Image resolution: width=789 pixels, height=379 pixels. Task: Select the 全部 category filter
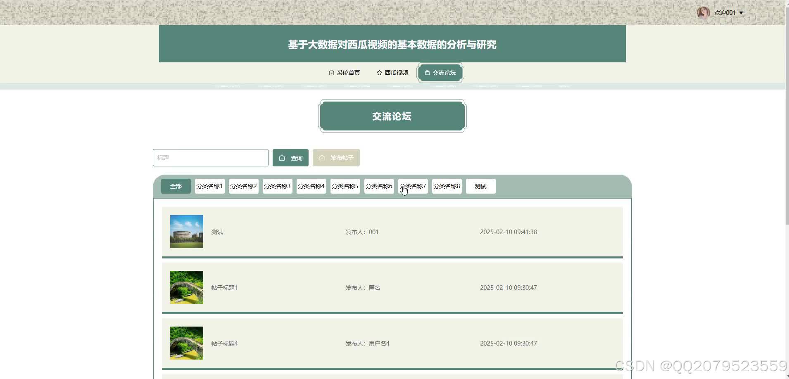pyautogui.click(x=176, y=186)
